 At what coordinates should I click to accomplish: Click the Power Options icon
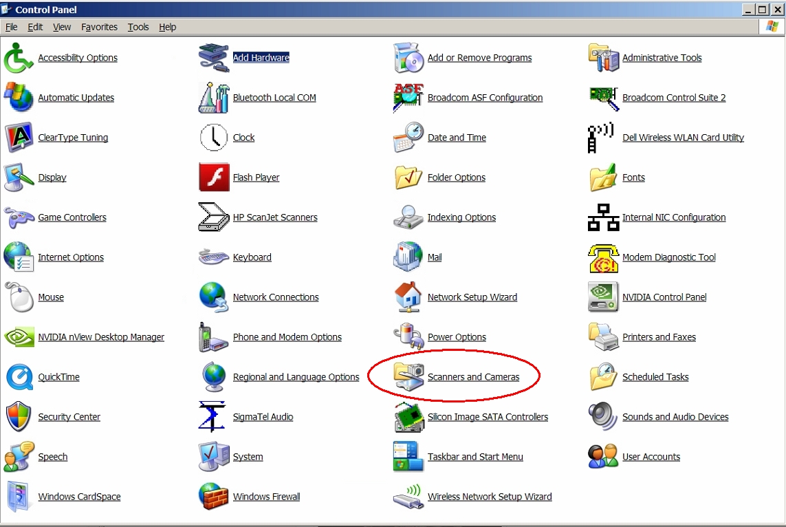pos(408,336)
